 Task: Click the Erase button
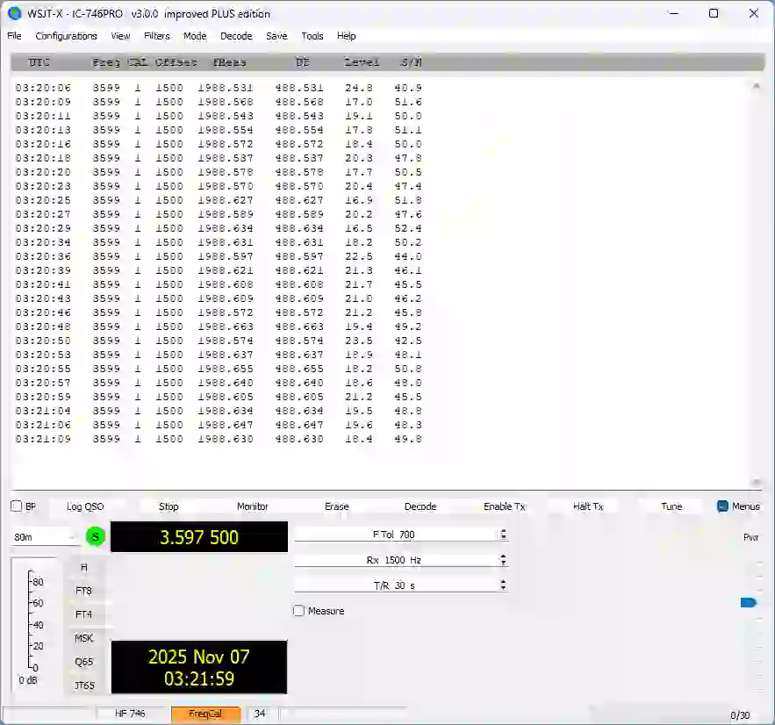336,506
